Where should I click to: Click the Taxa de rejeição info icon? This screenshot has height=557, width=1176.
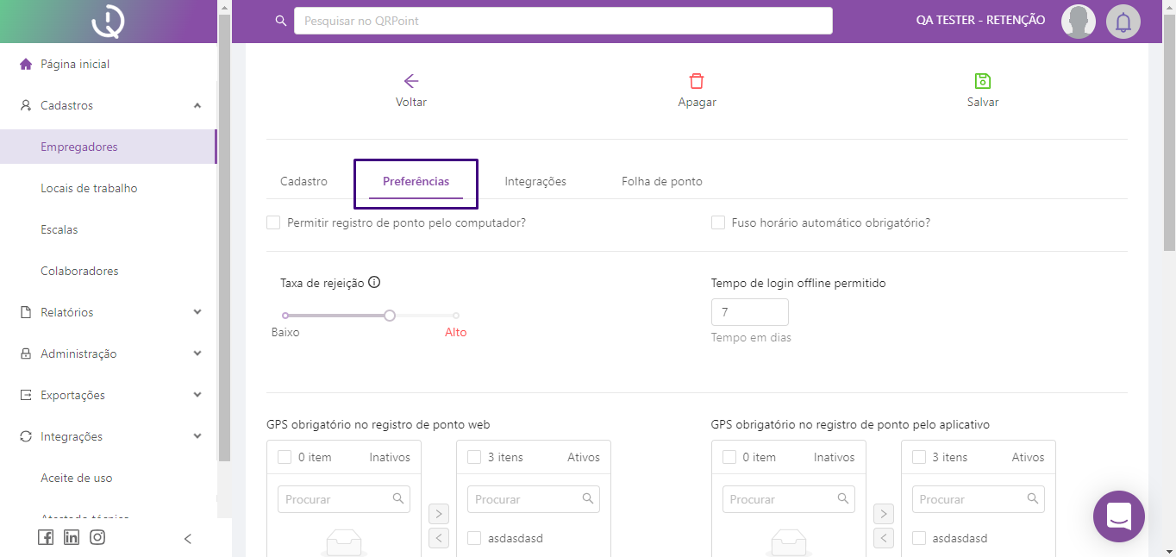point(374,282)
